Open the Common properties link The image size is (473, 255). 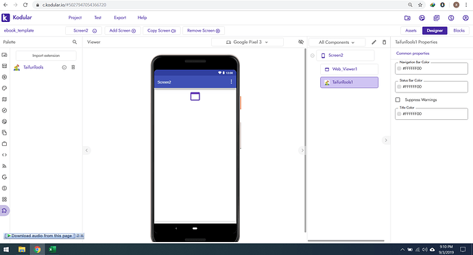(413, 53)
